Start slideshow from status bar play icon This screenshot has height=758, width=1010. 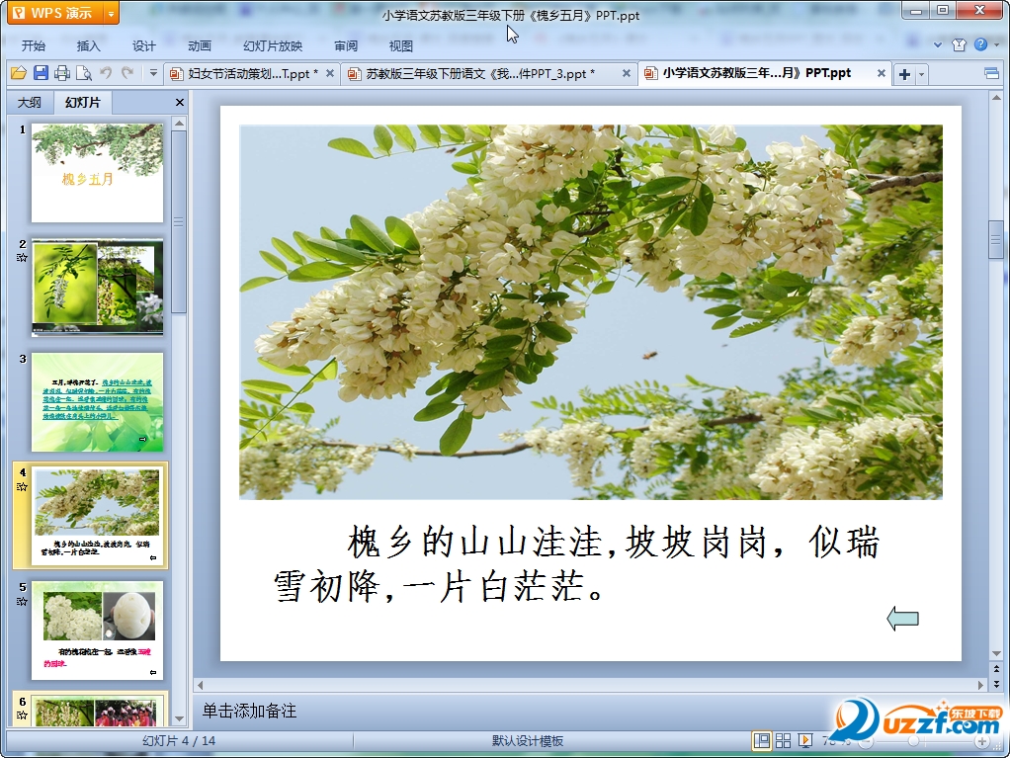tap(805, 740)
